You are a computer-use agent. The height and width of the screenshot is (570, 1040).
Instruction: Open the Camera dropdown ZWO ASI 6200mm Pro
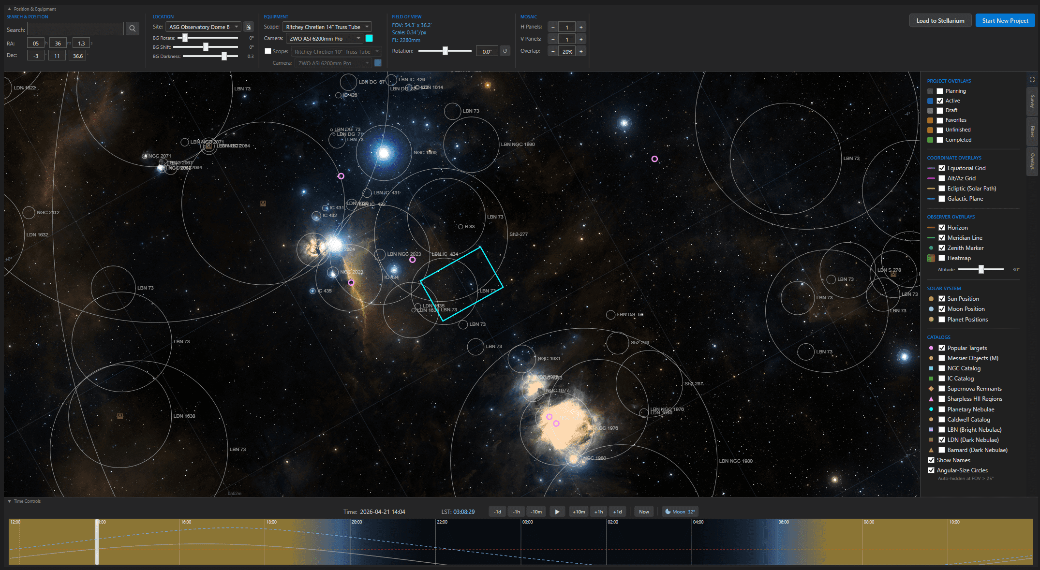tap(325, 39)
